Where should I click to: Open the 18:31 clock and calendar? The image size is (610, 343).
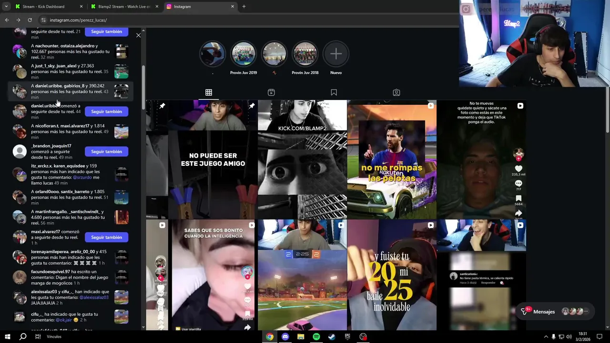tap(583, 337)
